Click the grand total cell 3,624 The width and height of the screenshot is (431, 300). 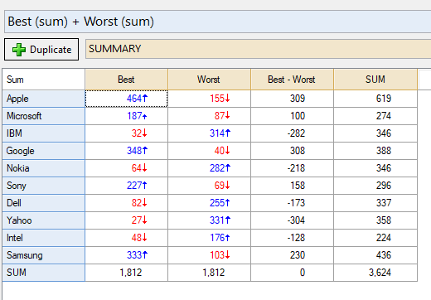[x=375, y=273]
